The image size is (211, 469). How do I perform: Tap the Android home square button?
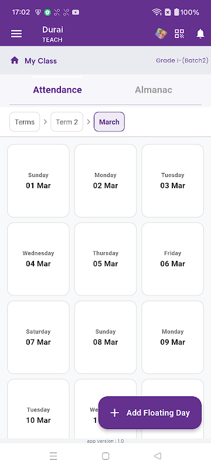105,456
